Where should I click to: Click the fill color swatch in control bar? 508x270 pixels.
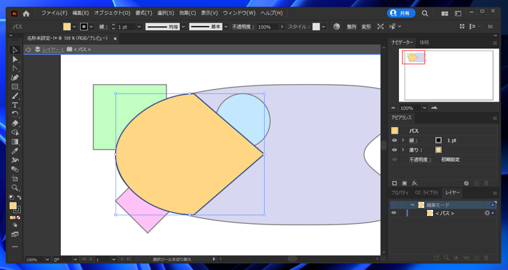(67, 27)
